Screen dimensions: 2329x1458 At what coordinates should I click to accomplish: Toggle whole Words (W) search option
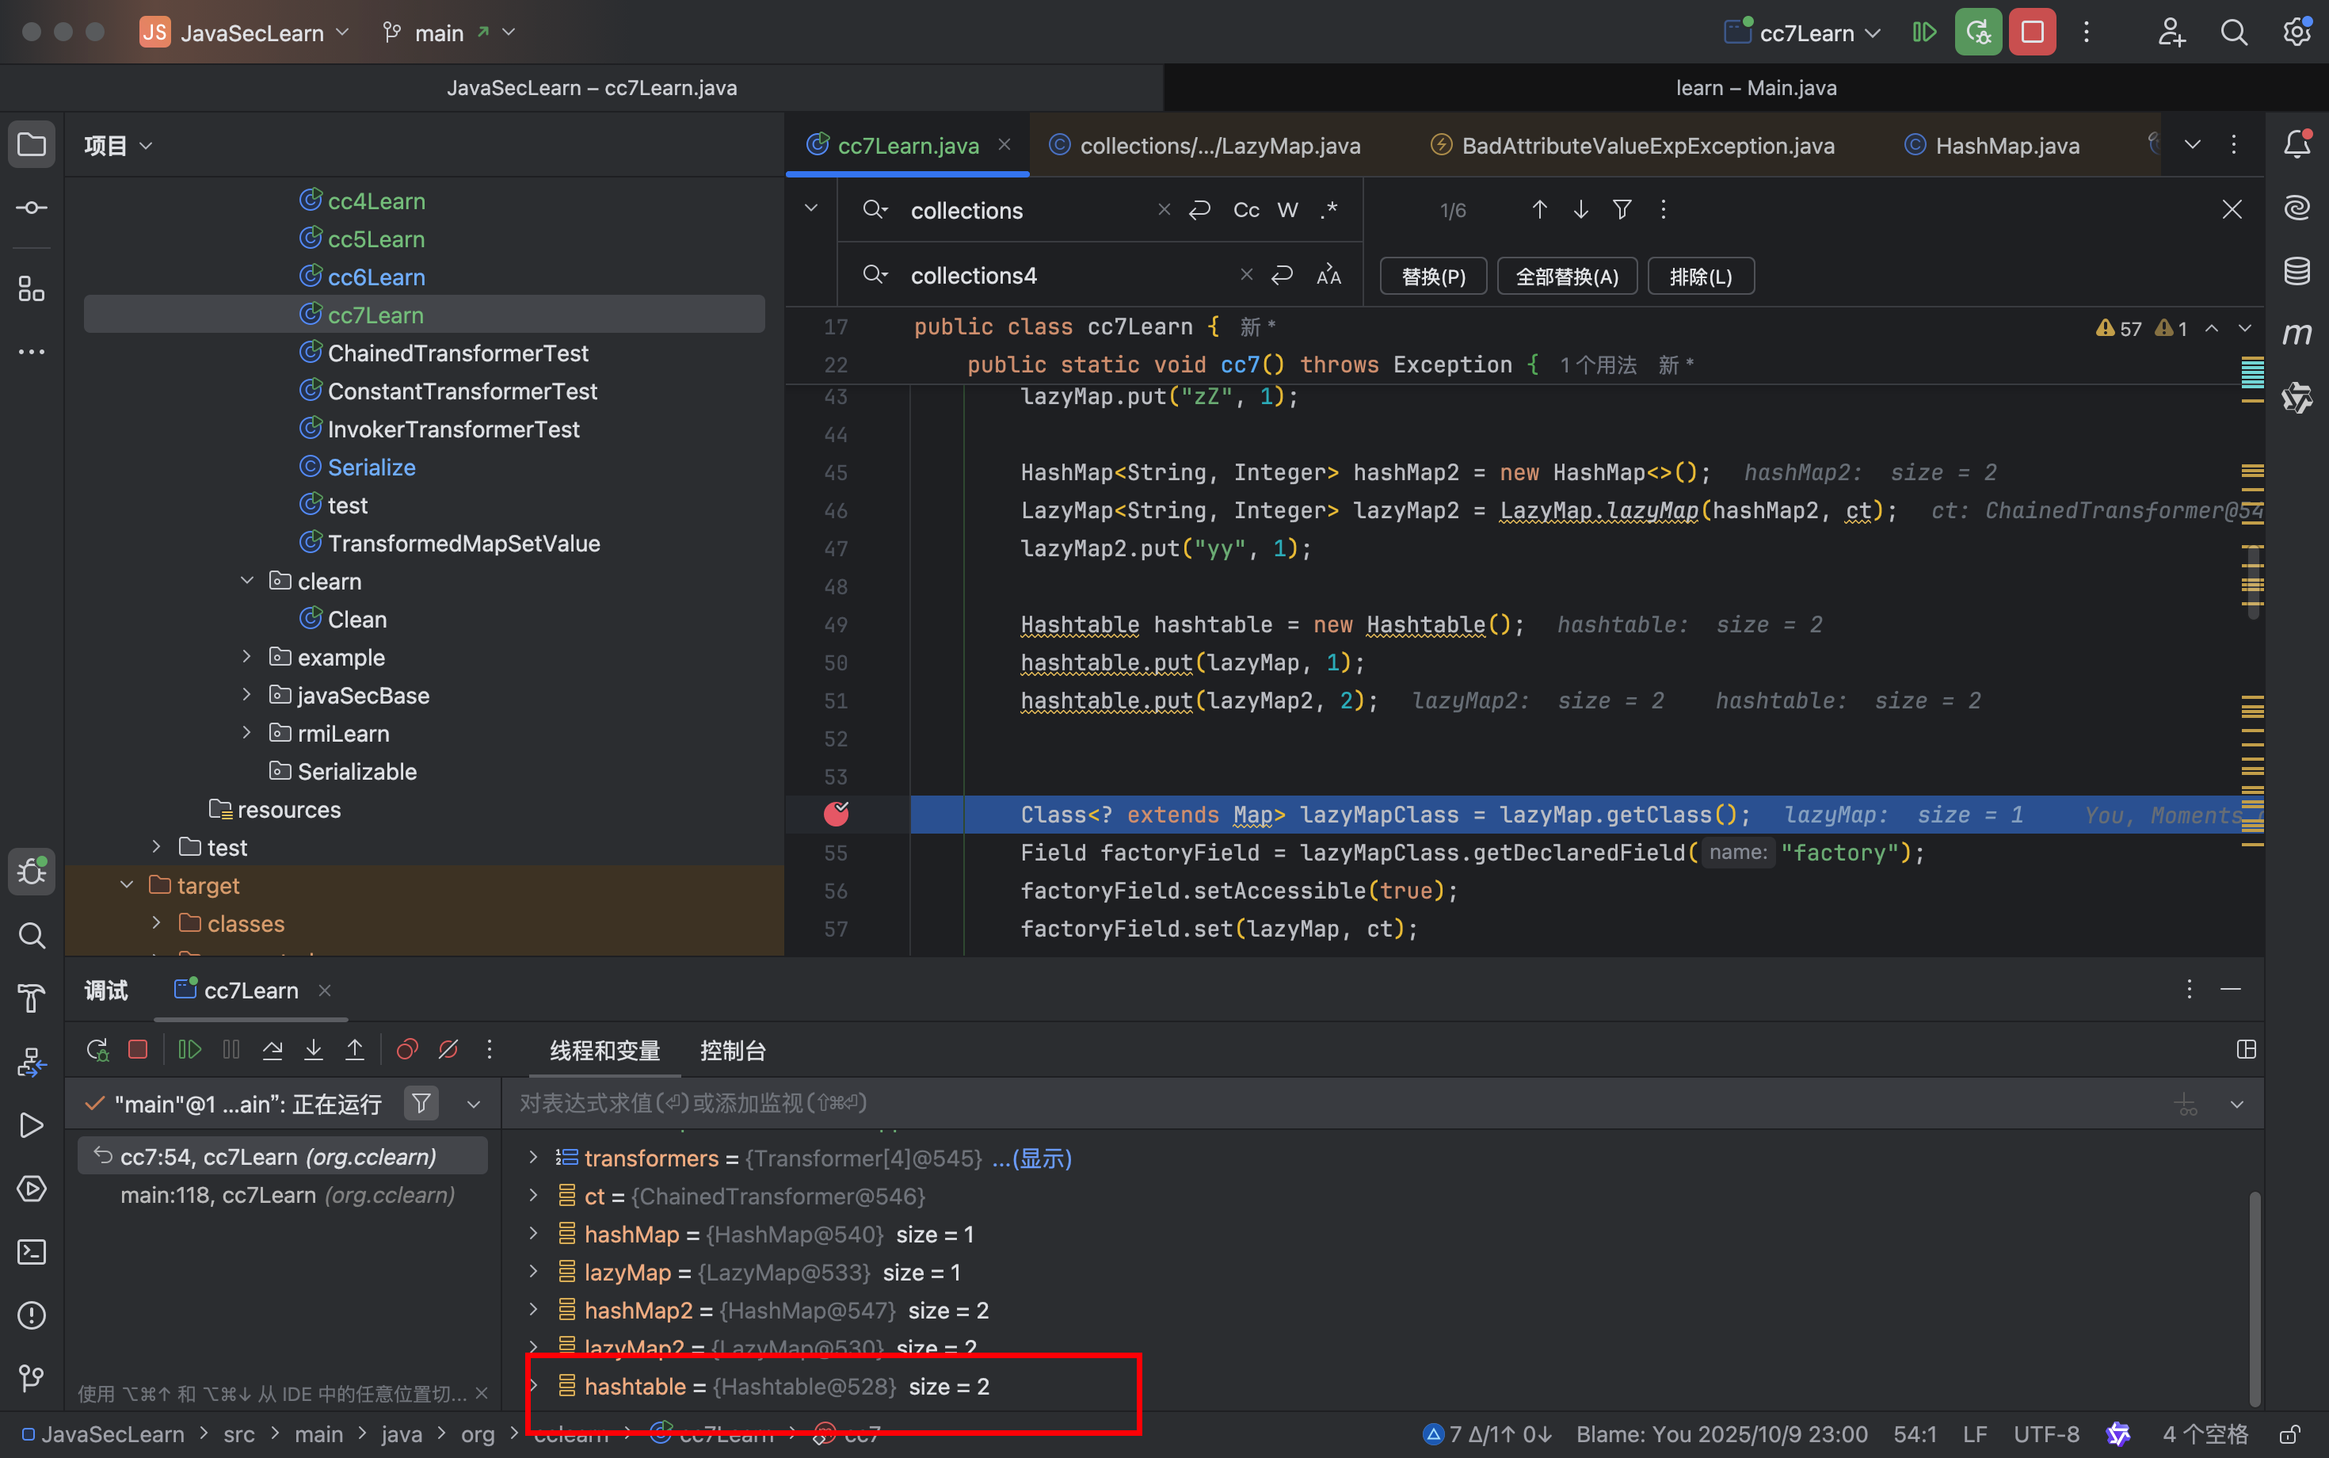1288,210
